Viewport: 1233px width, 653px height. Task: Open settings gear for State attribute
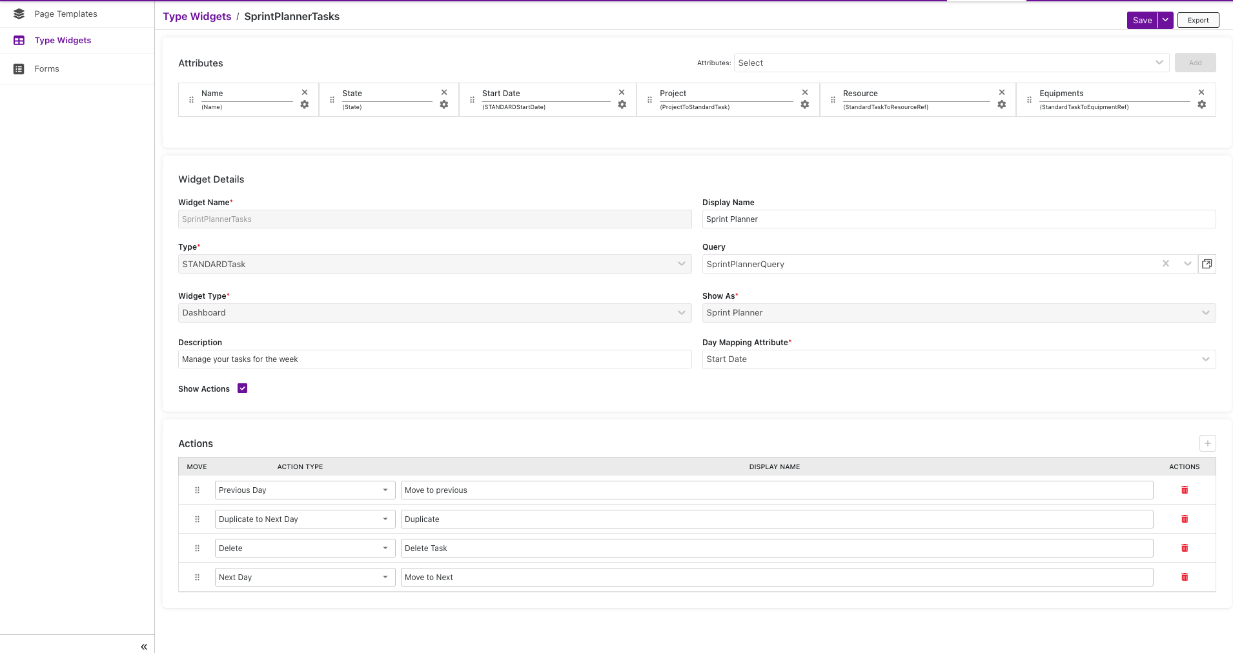[x=444, y=105]
